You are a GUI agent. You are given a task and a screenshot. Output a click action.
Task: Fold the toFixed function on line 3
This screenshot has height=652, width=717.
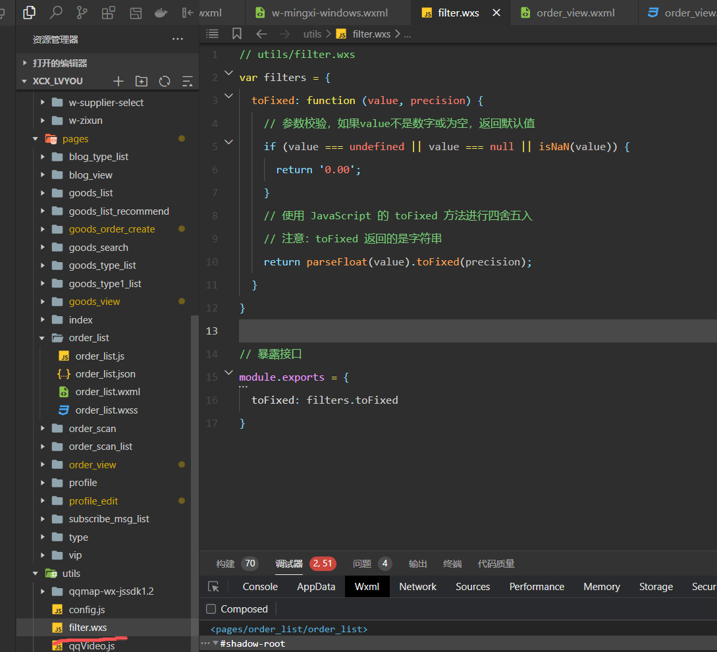tap(228, 96)
